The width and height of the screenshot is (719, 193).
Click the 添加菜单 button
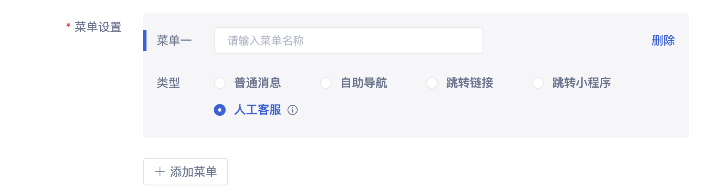tap(186, 172)
